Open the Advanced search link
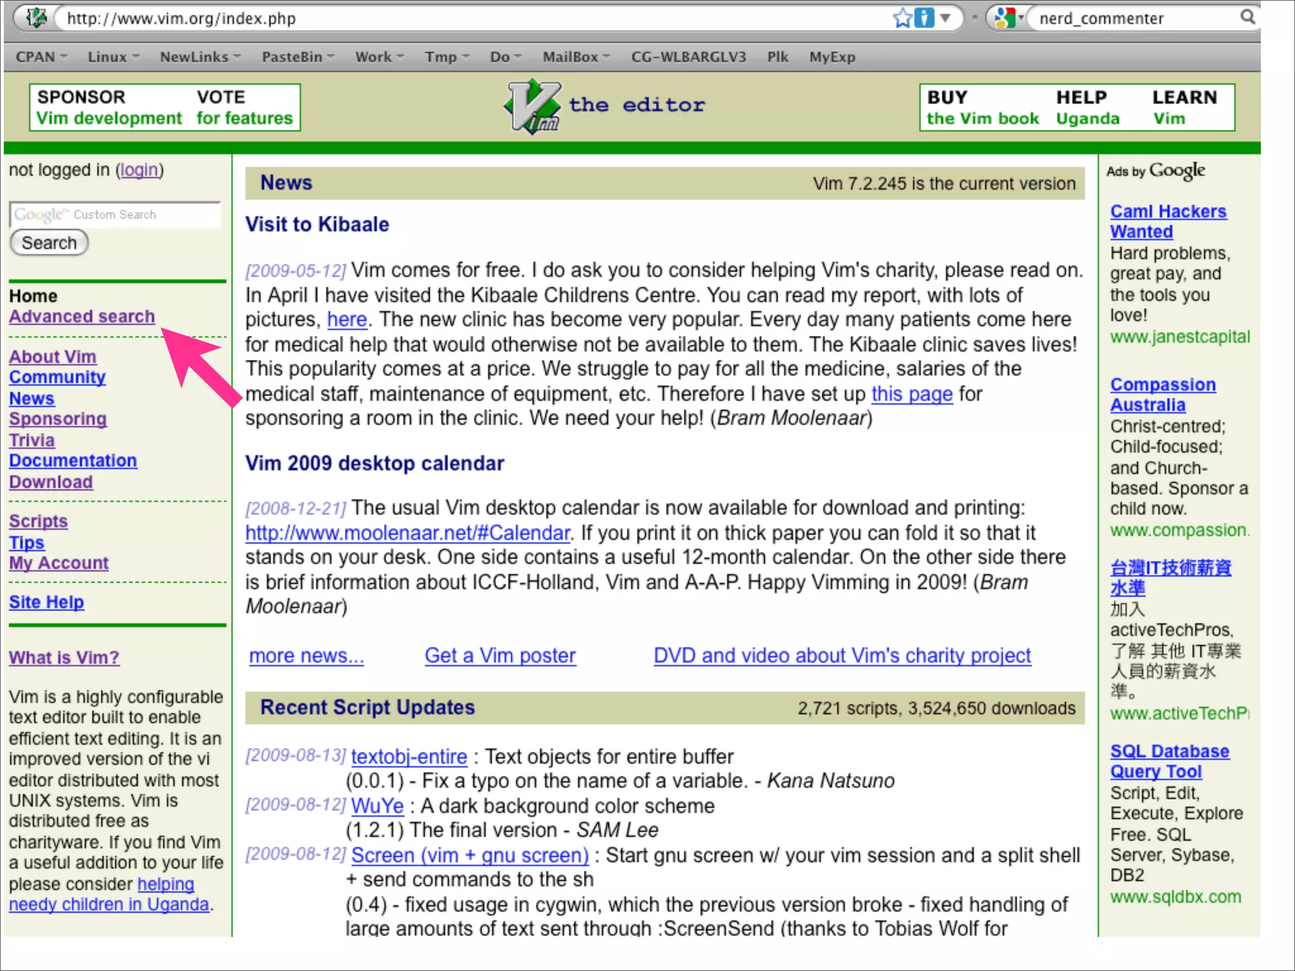 click(x=82, y=316)
